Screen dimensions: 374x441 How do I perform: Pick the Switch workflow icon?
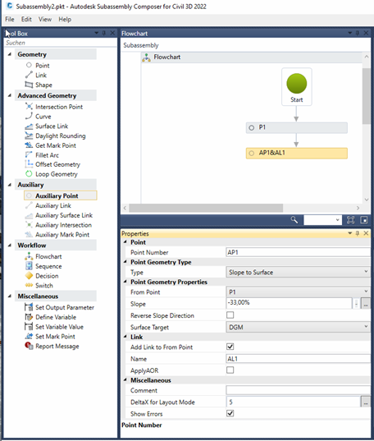pyautogui.click(x=29, y=285)
